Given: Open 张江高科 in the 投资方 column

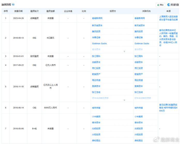Looking at the screenshot, I should (96, 56).
